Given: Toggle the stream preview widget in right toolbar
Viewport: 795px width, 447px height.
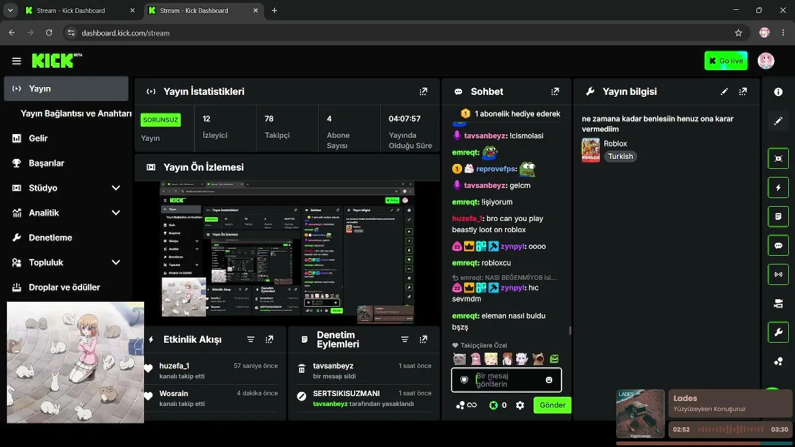Looking at the screenshot, I should (x=778, y=158).
